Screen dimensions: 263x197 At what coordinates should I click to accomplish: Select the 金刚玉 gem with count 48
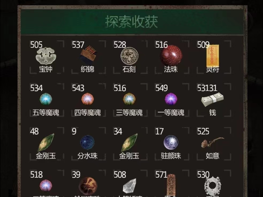pos(46,142)
